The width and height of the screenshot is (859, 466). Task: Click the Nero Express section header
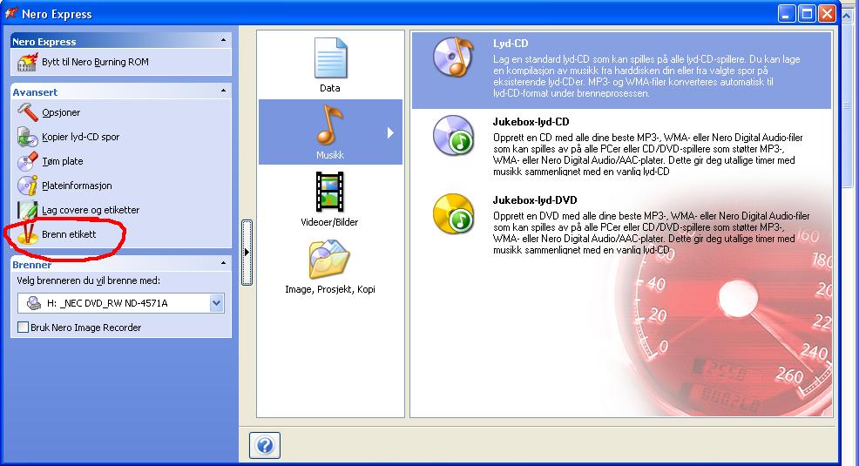120,41
